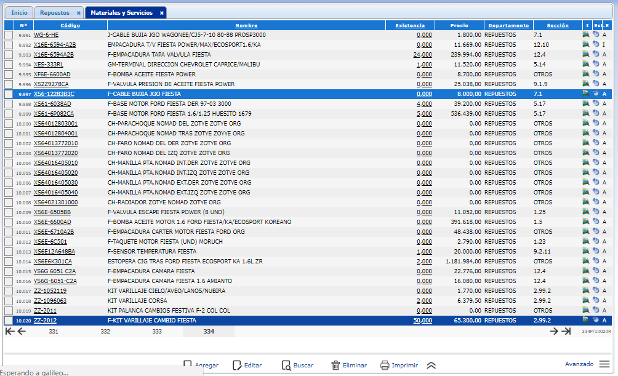Open the Avanzado hamburger menu

coord(604,364)
